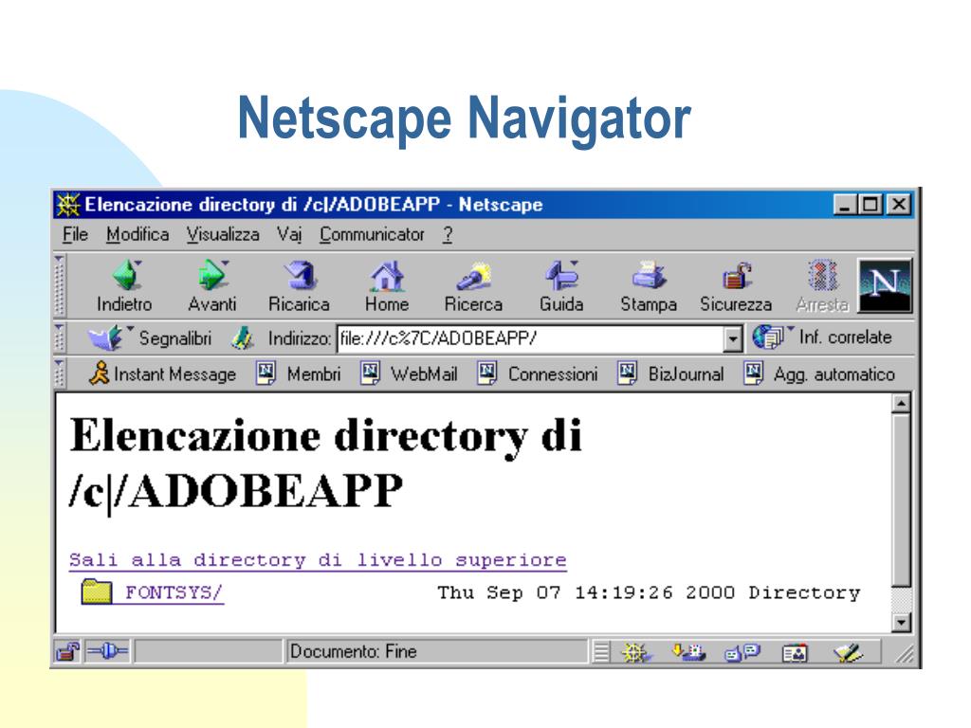Go back with the Indietro button
The height and width of the screenshot is (728, 971).
point(125,286)
